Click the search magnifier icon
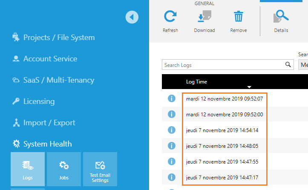 coord(288,64)
